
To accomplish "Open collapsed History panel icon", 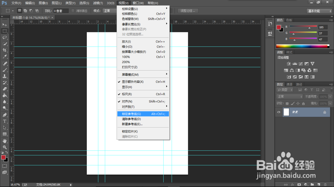I will pos(270,24).
